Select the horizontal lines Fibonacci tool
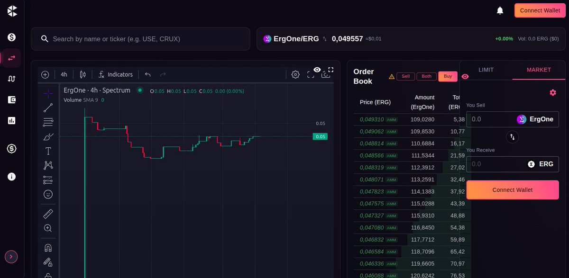 [x=48, y=122]
